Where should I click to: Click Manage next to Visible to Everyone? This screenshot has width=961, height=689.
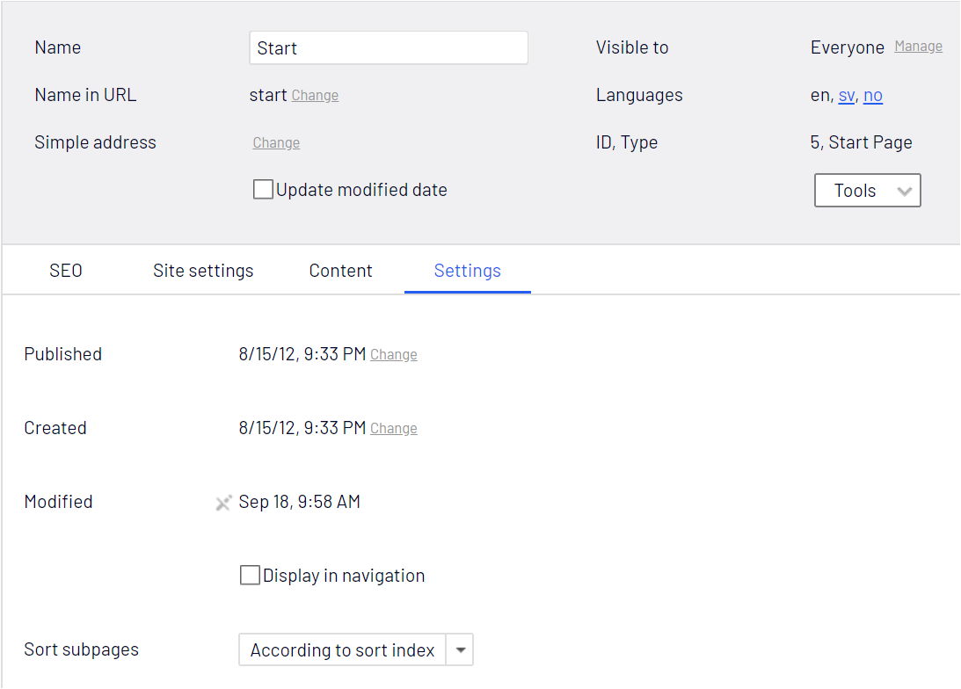(x=918, y=47)
